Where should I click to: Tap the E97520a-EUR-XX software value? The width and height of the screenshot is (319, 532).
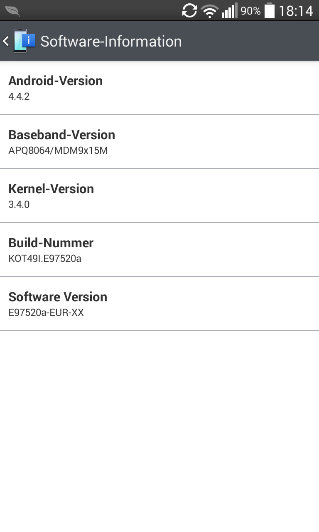[x=46, y=313]
